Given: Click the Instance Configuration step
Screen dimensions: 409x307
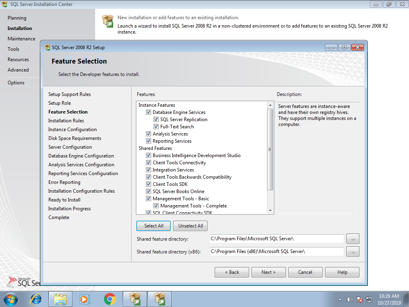Looking at the screenshot, I should tap(72, 130).
